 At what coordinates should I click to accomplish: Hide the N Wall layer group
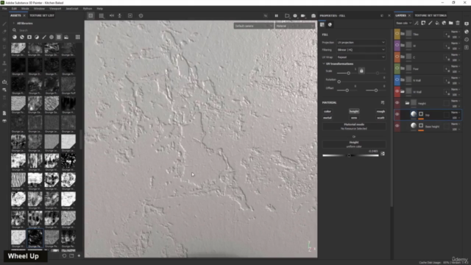click(x=397, y=80)
